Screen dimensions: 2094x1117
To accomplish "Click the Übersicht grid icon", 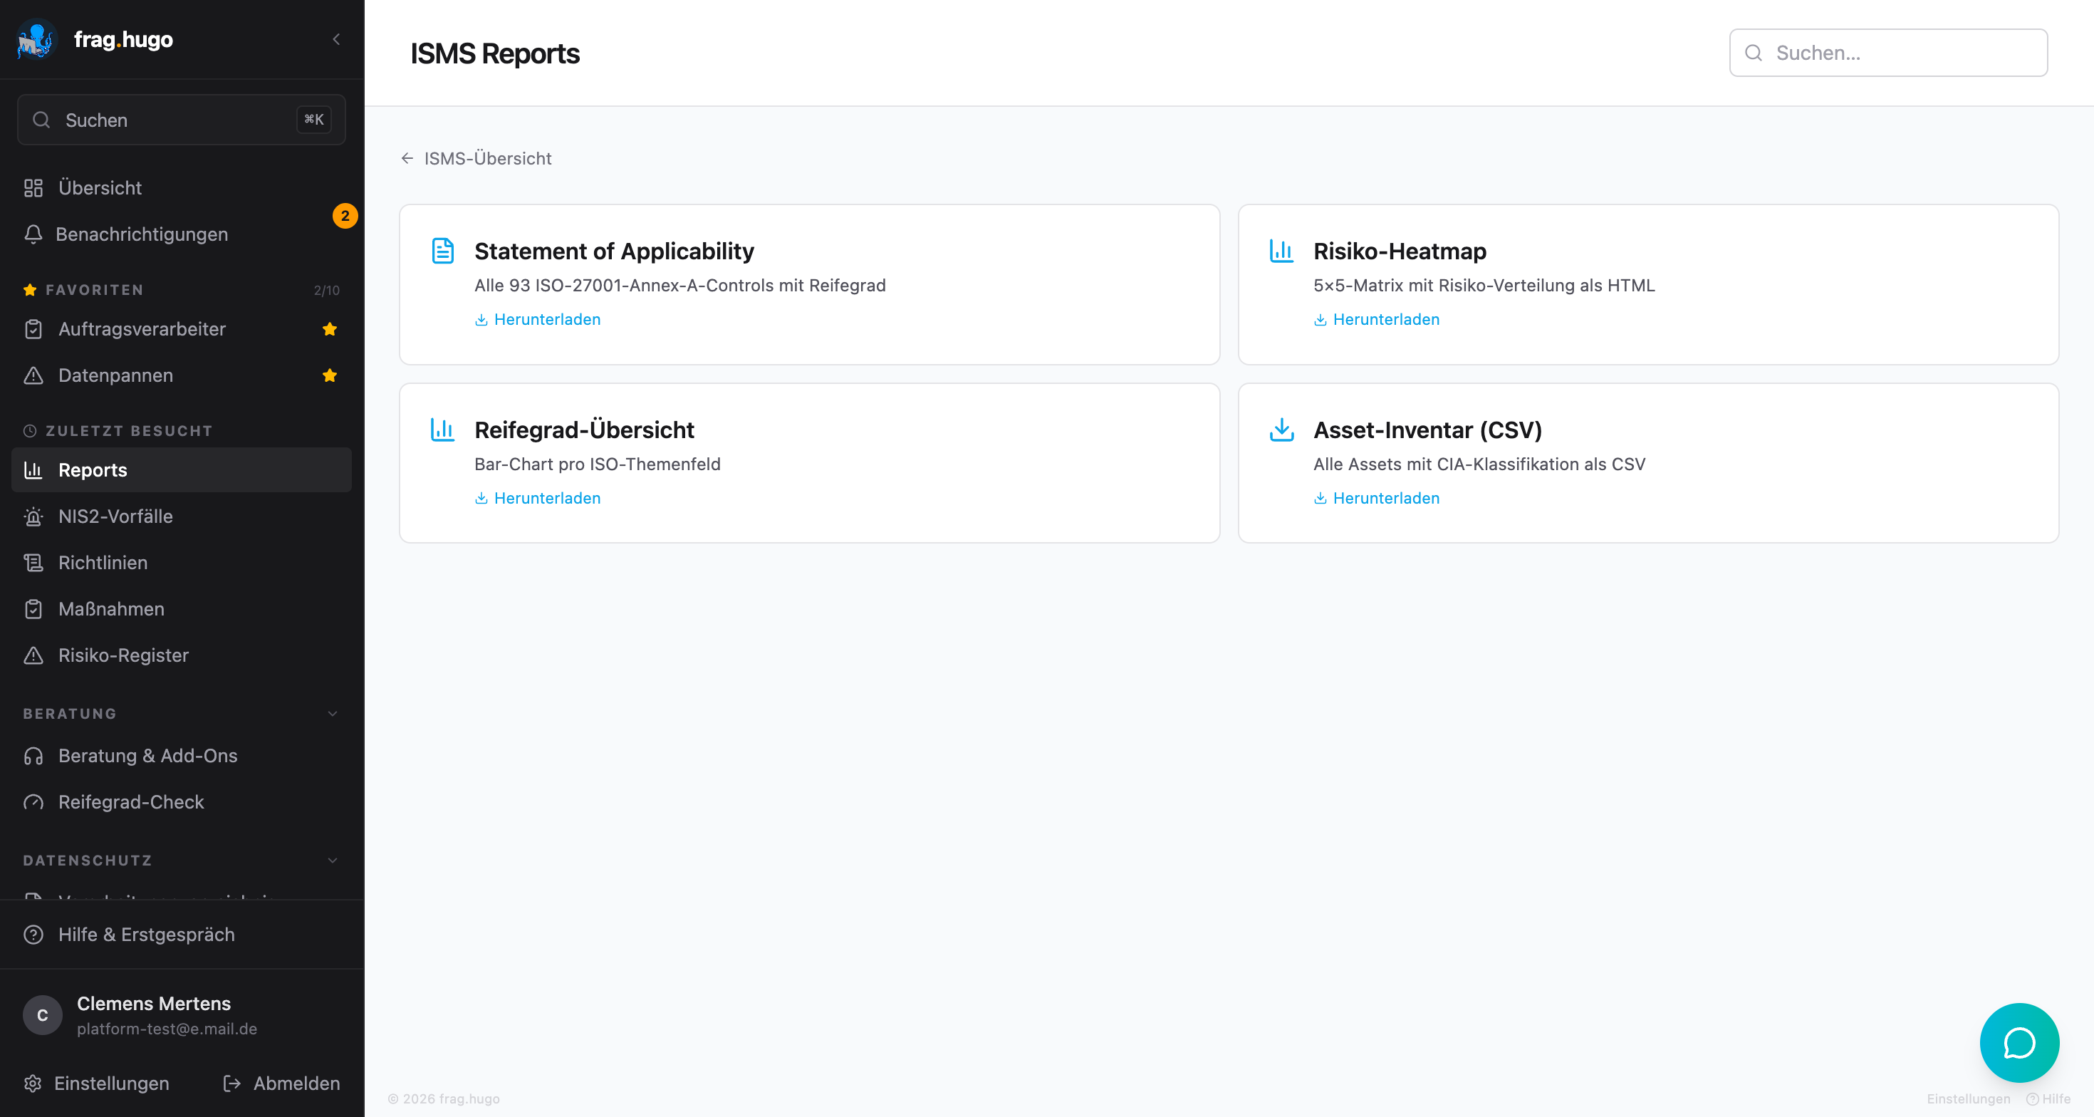I will click(x=33, y=188).
